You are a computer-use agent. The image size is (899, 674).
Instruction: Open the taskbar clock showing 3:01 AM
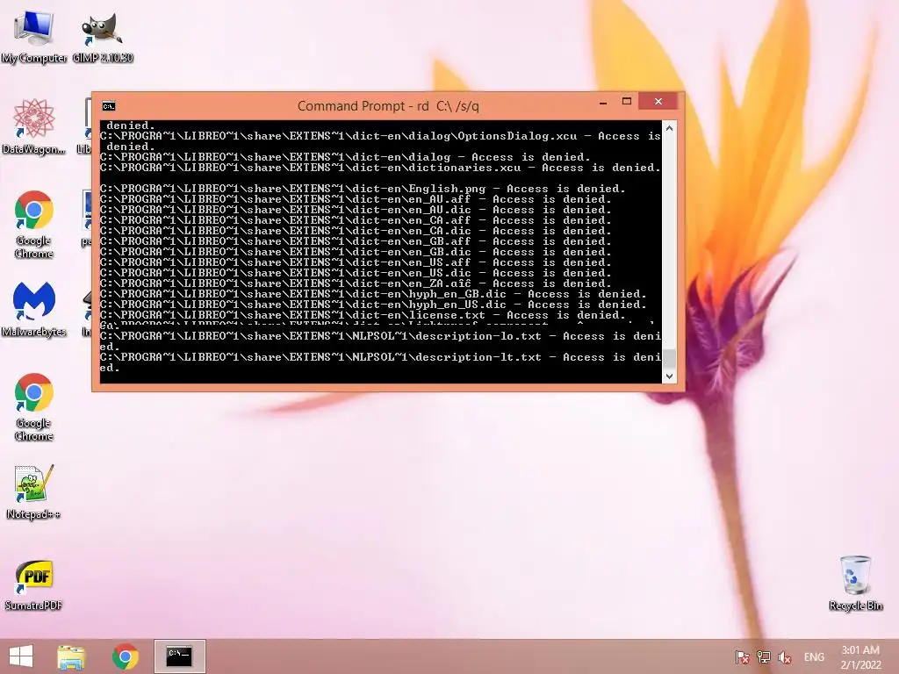[860, 657]
